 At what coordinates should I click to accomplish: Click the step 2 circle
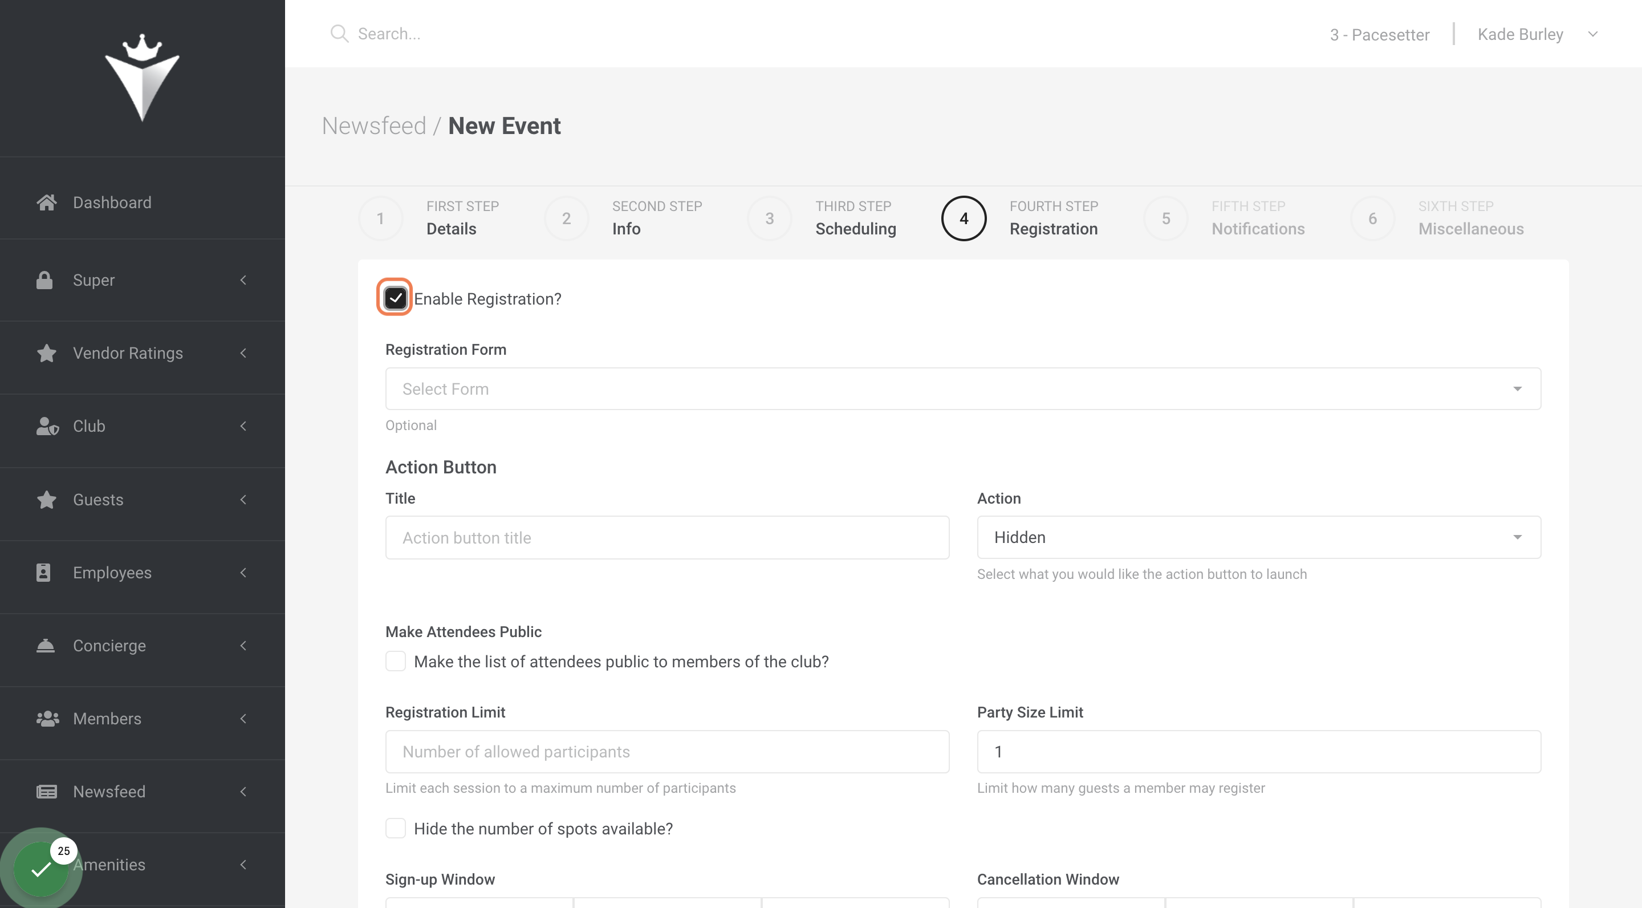pos(566,218)
